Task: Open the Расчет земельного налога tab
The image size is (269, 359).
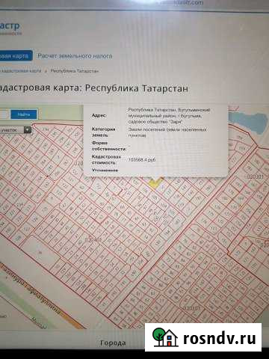Action: (x=75, y=56)
